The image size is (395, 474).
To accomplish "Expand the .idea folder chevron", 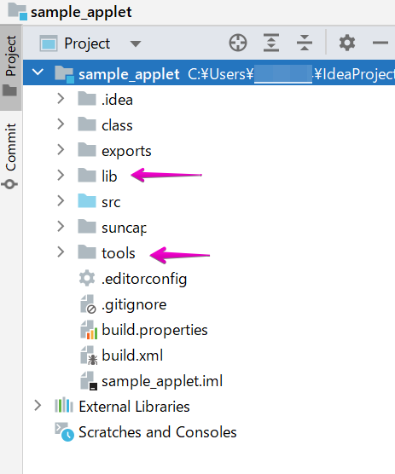I will pyautogui.click(x=61, y=99).
